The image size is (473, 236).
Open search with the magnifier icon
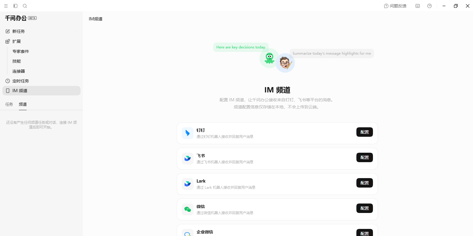point(25,6)
